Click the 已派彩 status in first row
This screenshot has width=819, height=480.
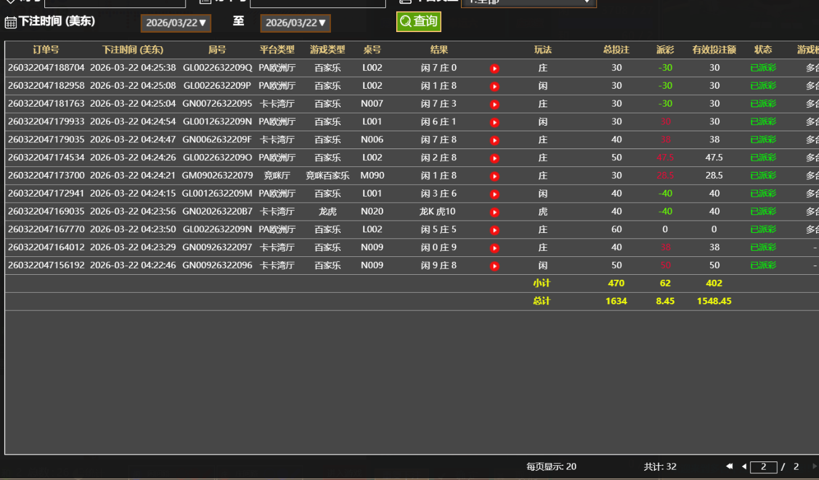[x=763, y=68]
